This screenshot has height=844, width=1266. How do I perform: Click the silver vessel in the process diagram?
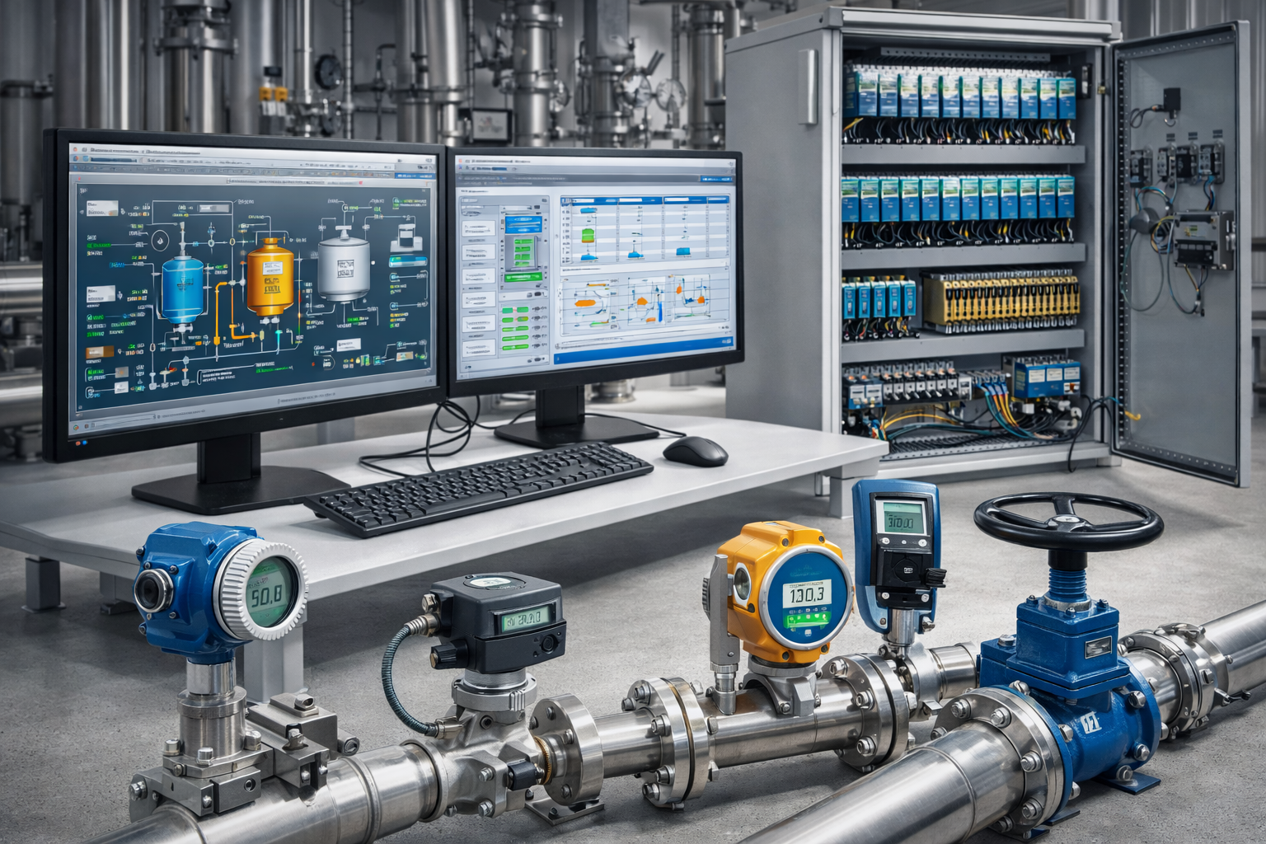(344, 269)
